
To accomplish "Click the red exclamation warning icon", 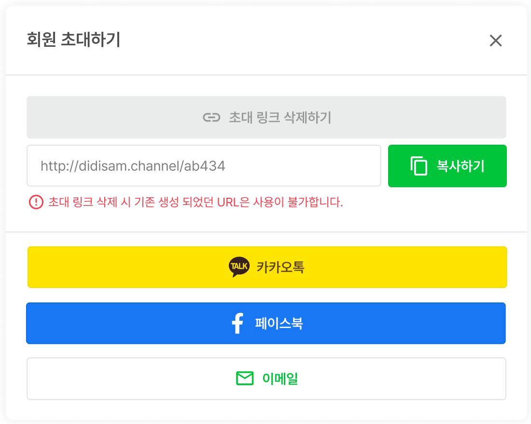I will [36, 202].
